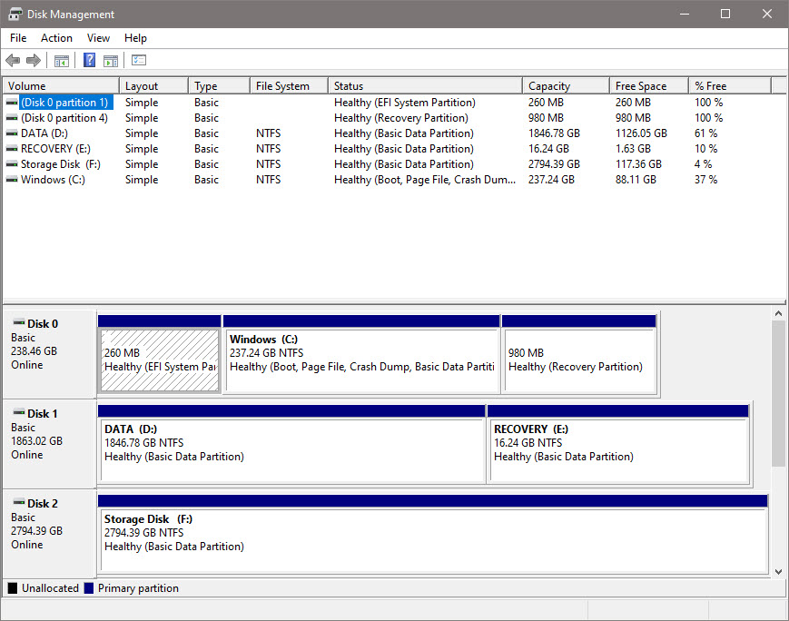Click the '1126.05 GB' free space cell
This screenshot has width=789, height=621.
pyautogui.click(x=641, y=133)
